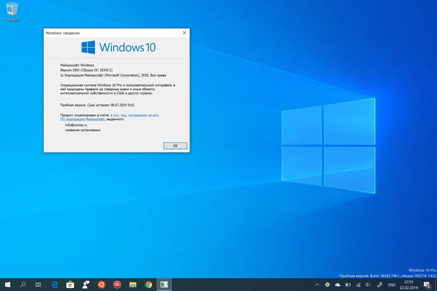Open Windows Search

(x=23, y=285)
